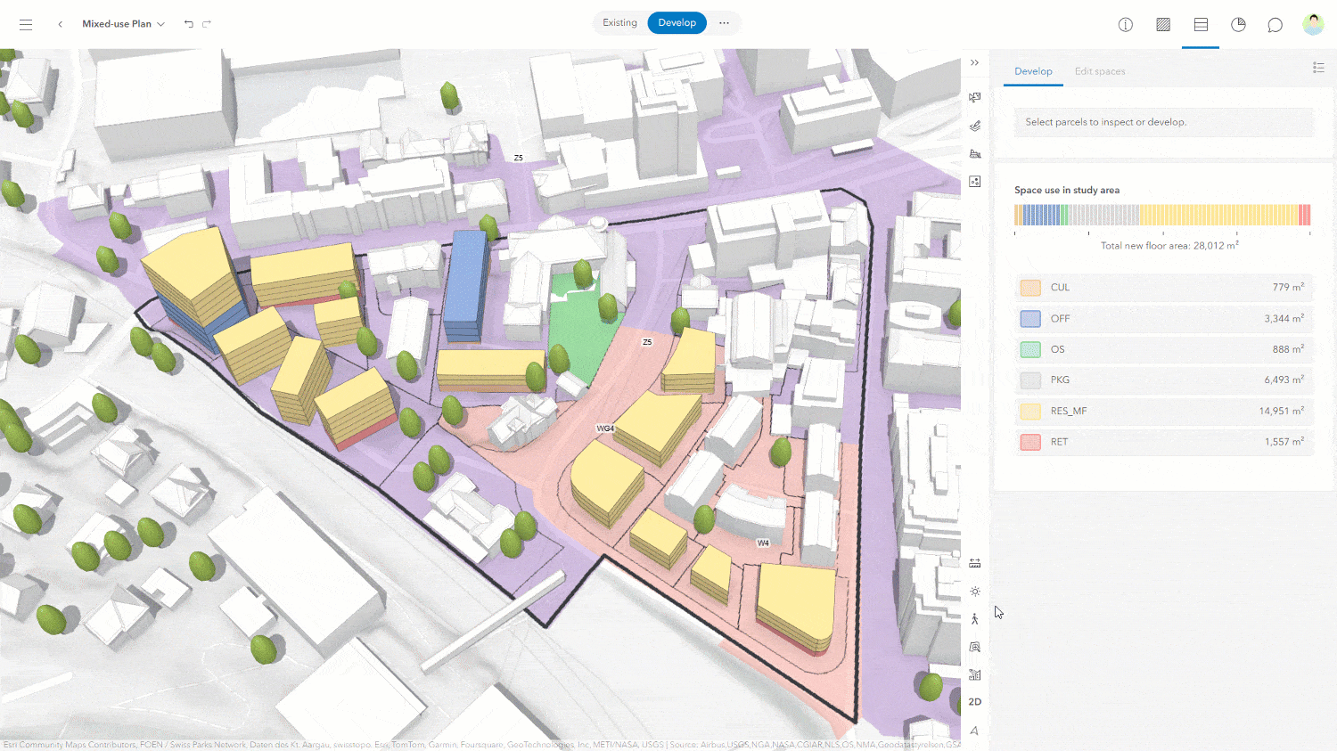1337x751 pixels.
Task: Open the zoning view icon in top toolbar
Action: (1163, 24)
